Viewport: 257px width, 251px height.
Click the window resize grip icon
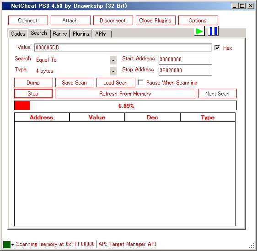coord(252,246)
